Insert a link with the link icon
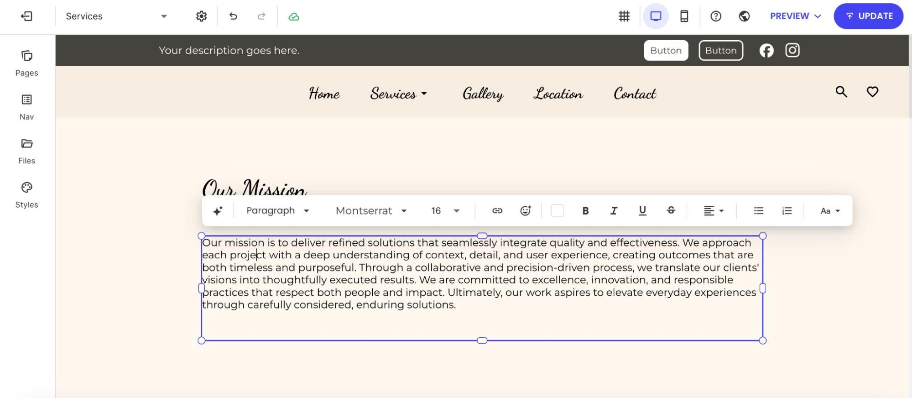 tap(497, 210)
